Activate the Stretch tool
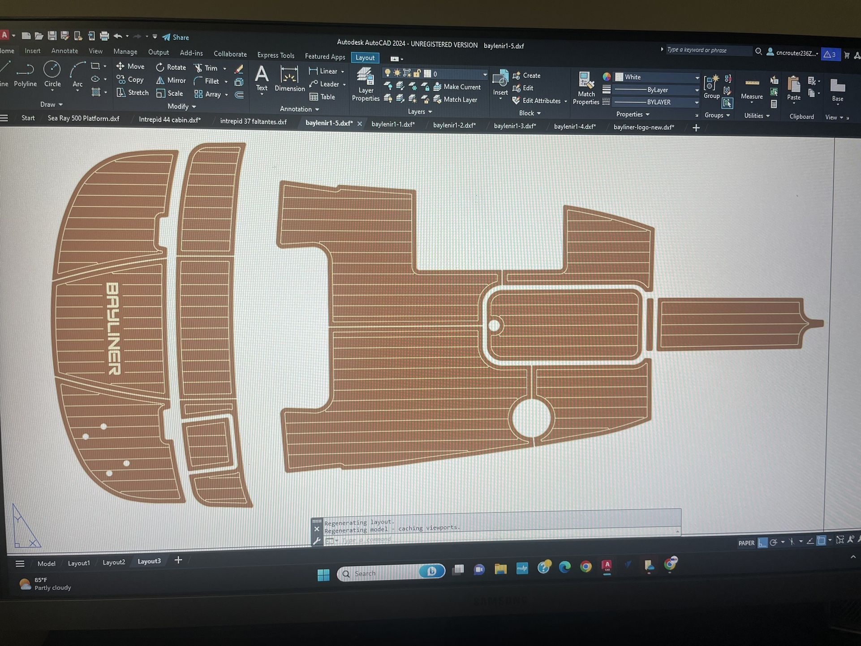 coord(133,92)
